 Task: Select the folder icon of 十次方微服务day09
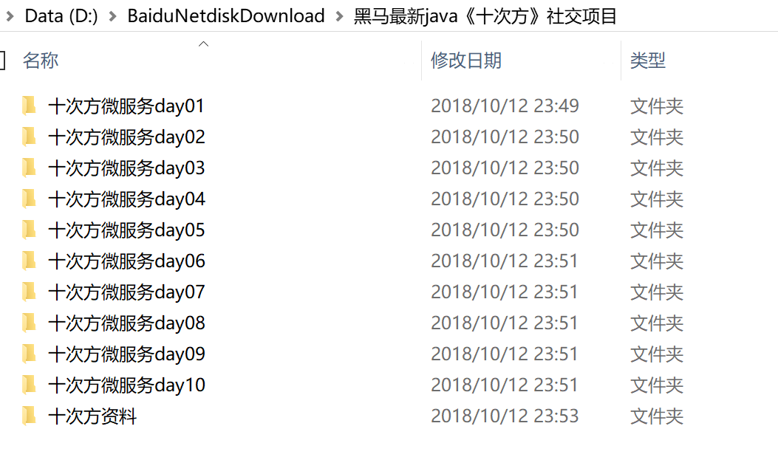tap(30, 354)
